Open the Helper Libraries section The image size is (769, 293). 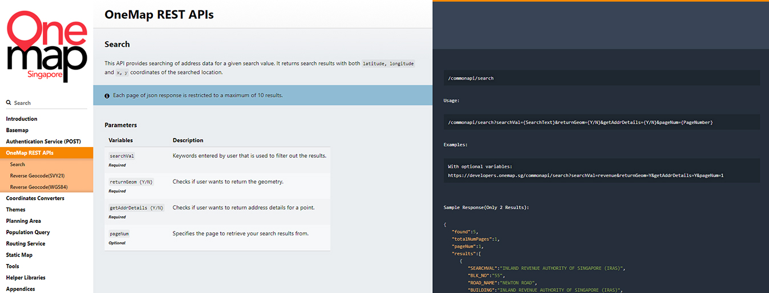pyautogui.click(x=26, y=278)
